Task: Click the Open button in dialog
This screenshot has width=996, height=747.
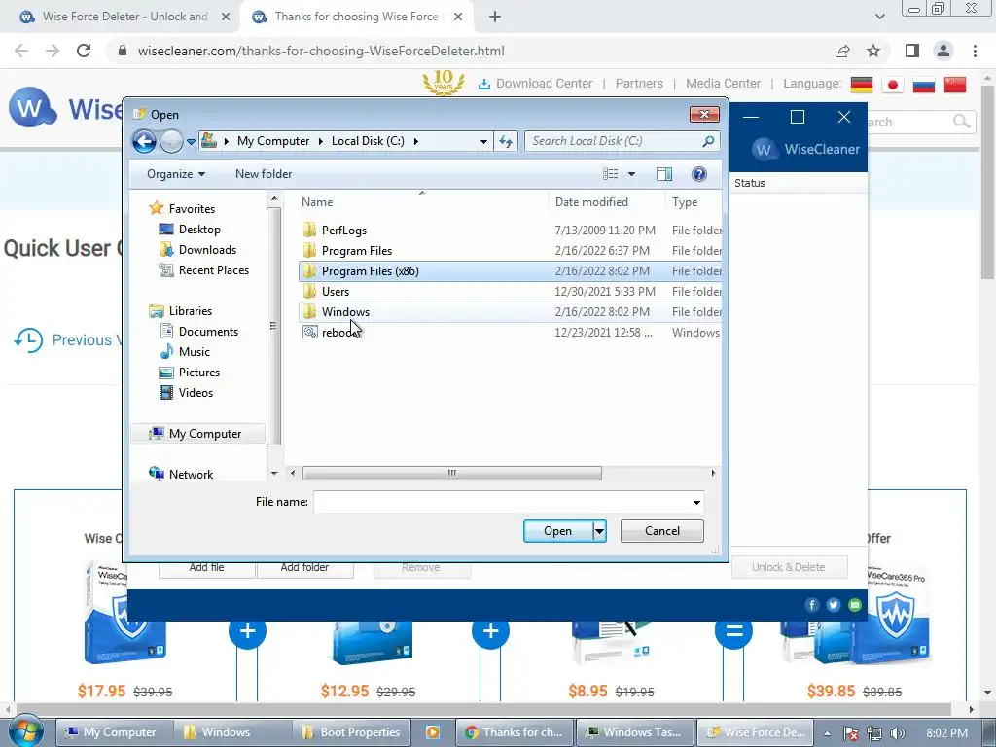Action: 557,531
